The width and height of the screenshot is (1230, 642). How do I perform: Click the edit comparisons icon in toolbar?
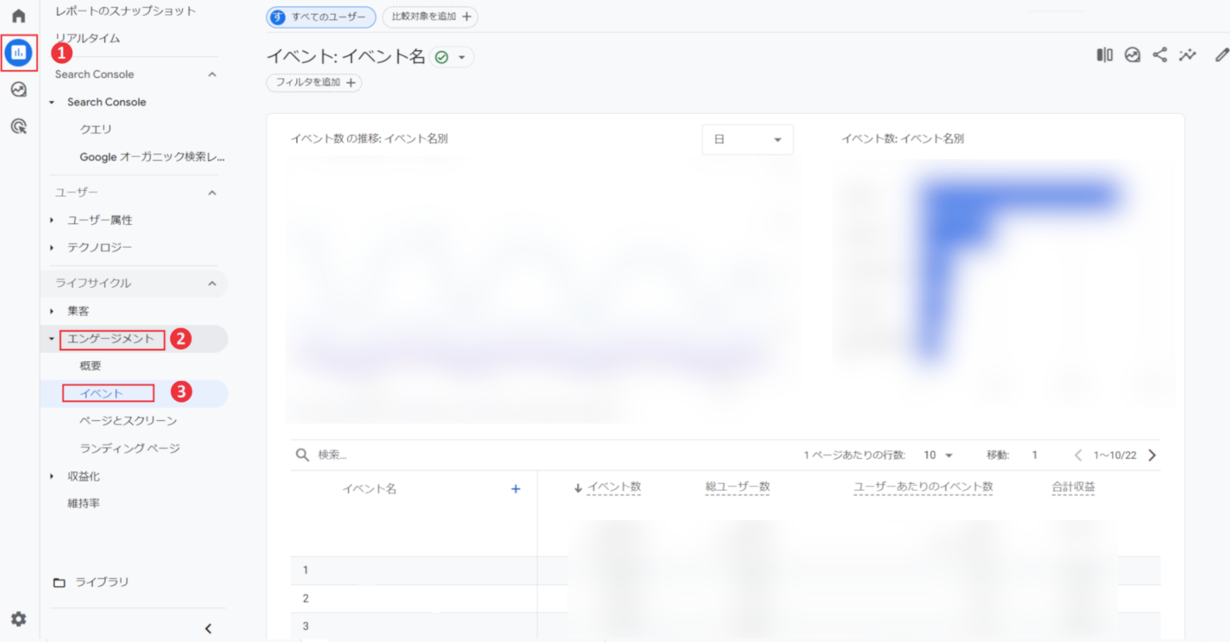1105,55
